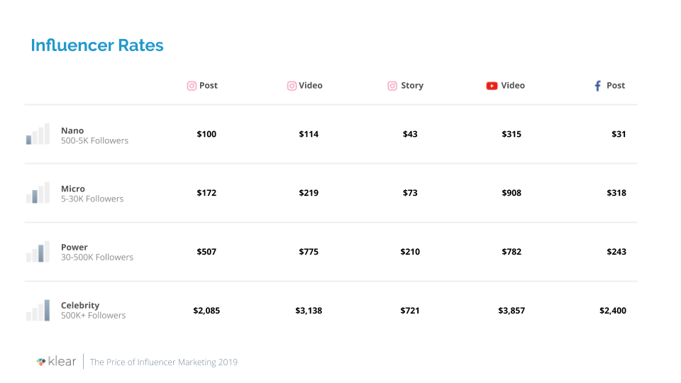The width and height of the screenshot is (681, 383).
Task: Click the 30-500K Followers subtitle
Action: (x=97, y=257)
